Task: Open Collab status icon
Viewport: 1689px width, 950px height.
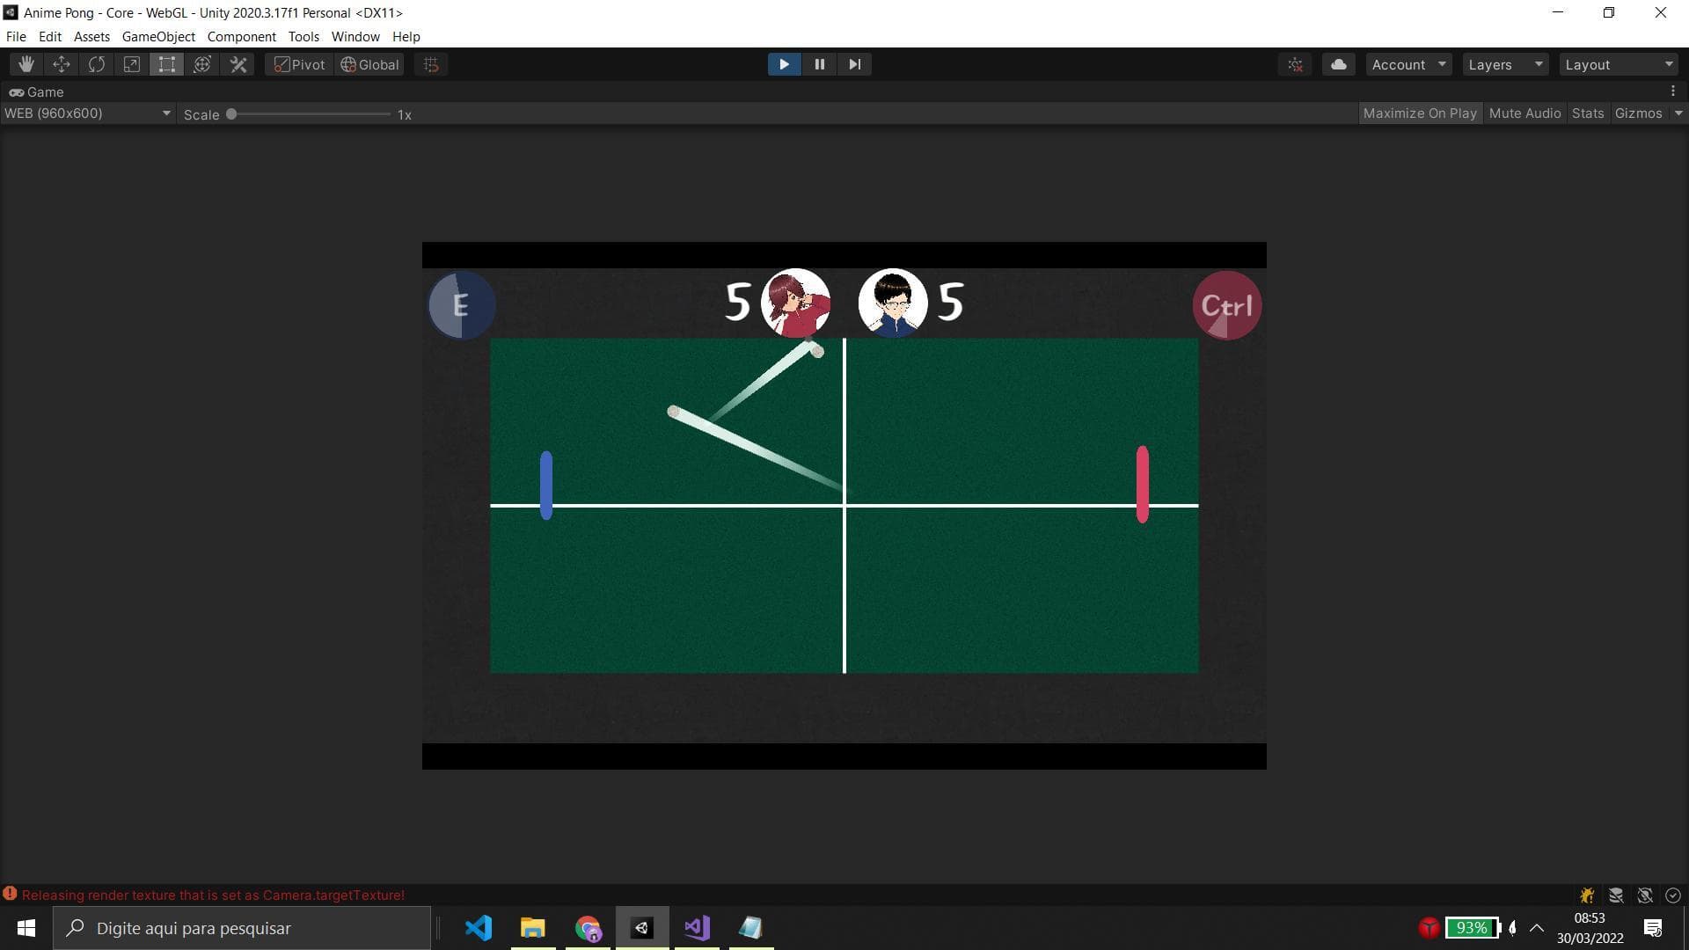Action: click(x=1296, y=64)
